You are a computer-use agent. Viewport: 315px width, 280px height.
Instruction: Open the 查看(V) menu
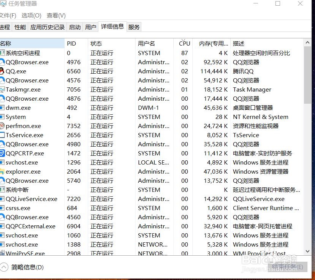(x=56, y=16)
